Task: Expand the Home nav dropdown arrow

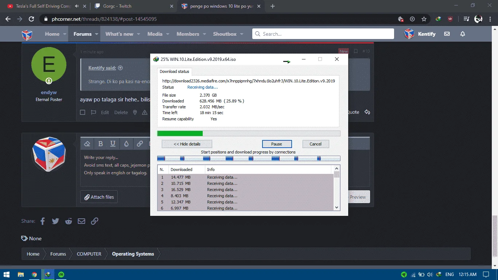Action: click(65, 34)
